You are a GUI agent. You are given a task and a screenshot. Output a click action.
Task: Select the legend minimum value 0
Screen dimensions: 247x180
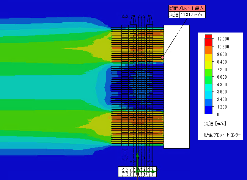218,114
